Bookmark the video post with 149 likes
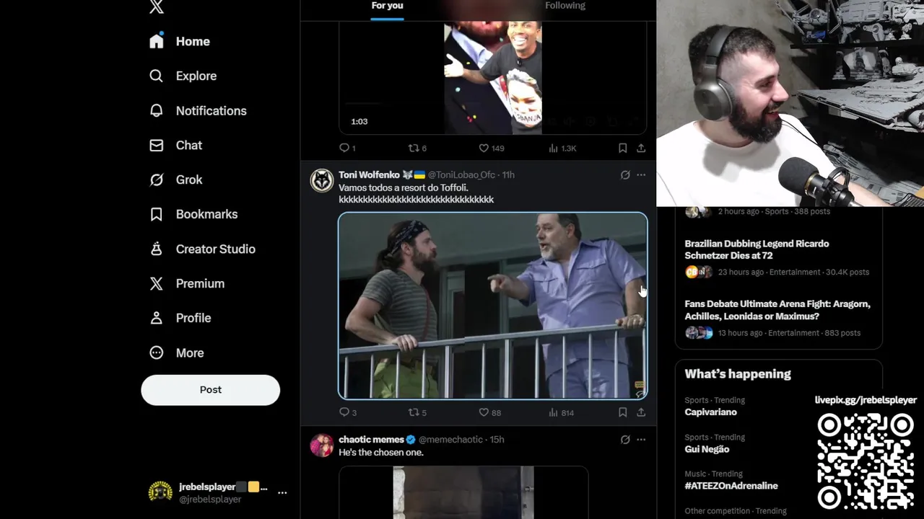Image resolution: width=924 pixels, height=519 pixels. click(622, 148)
